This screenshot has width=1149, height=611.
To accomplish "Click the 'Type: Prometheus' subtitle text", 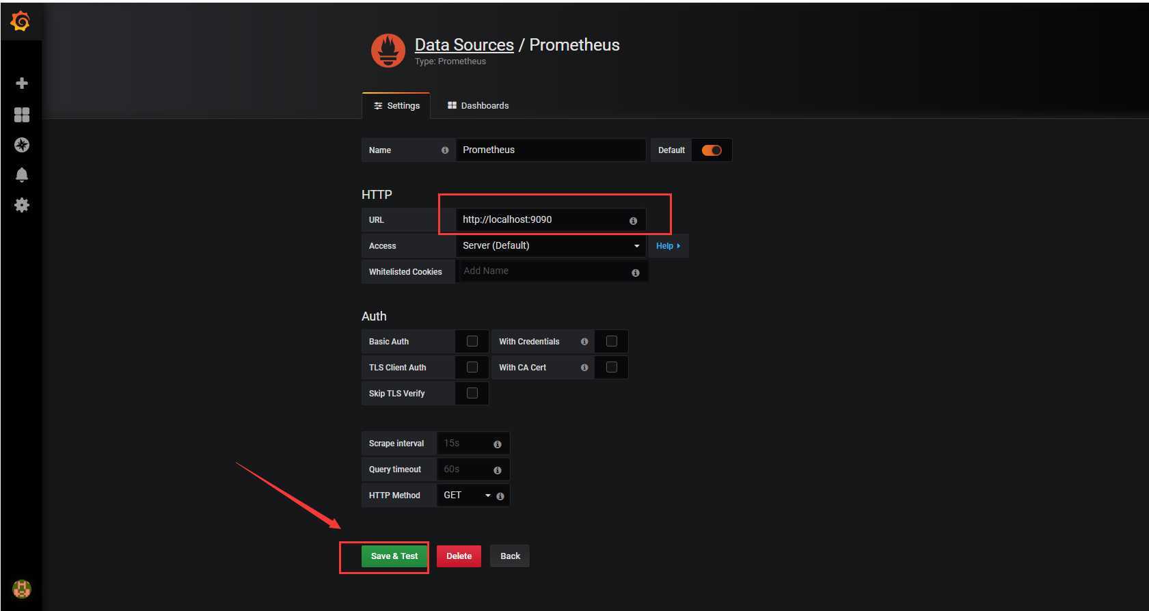I will [x=450, y=62].
